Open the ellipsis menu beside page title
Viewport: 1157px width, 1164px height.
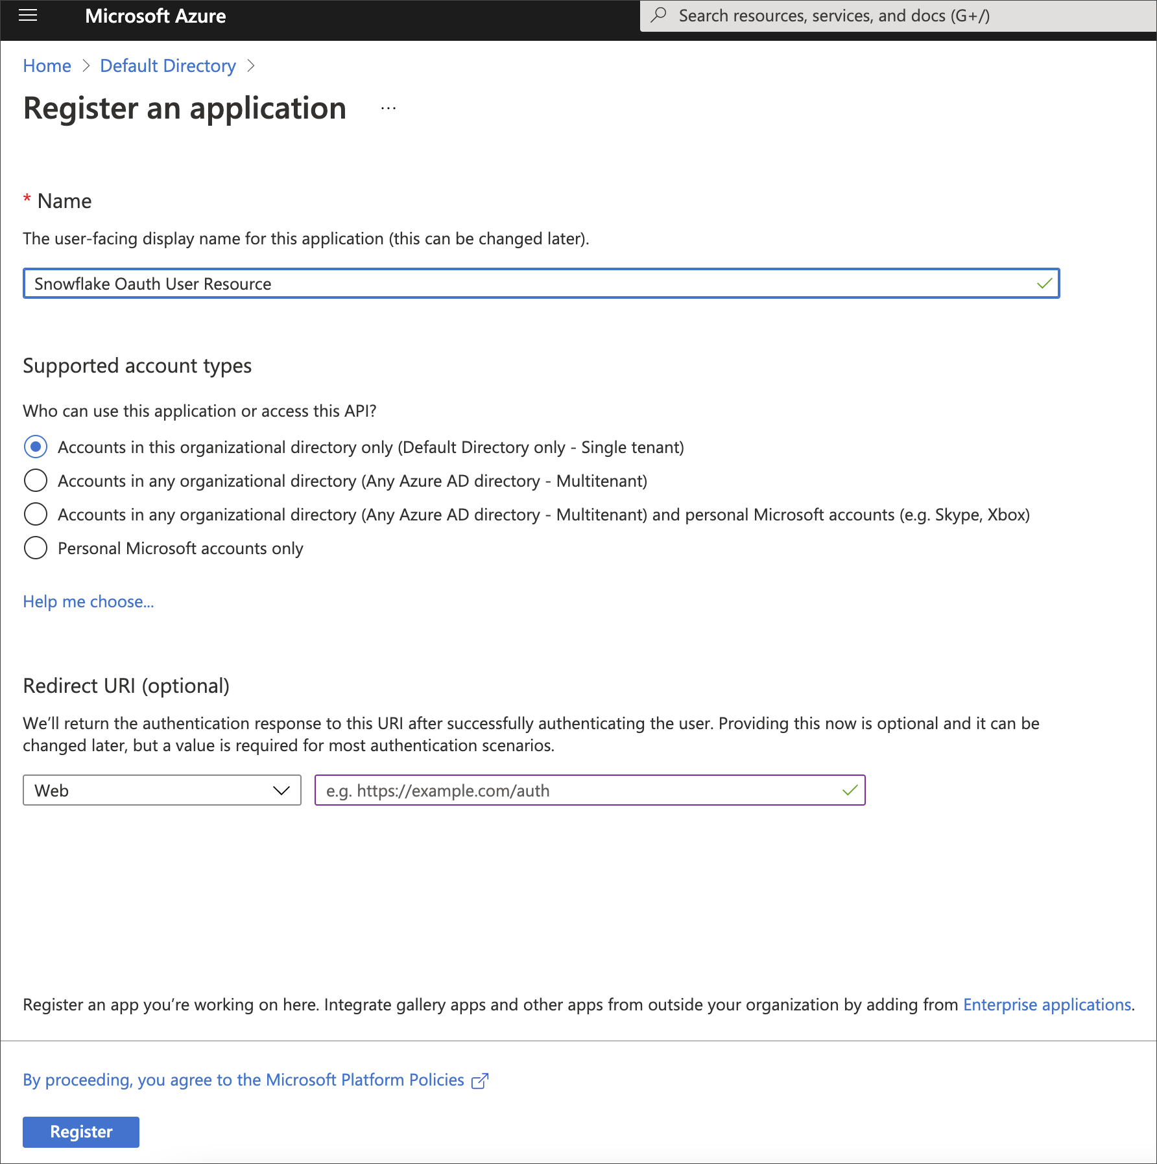click(388, 108)
